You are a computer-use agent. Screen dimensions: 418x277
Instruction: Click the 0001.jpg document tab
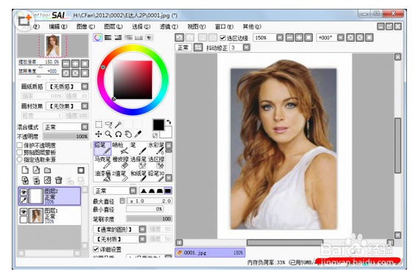(210, 253)
